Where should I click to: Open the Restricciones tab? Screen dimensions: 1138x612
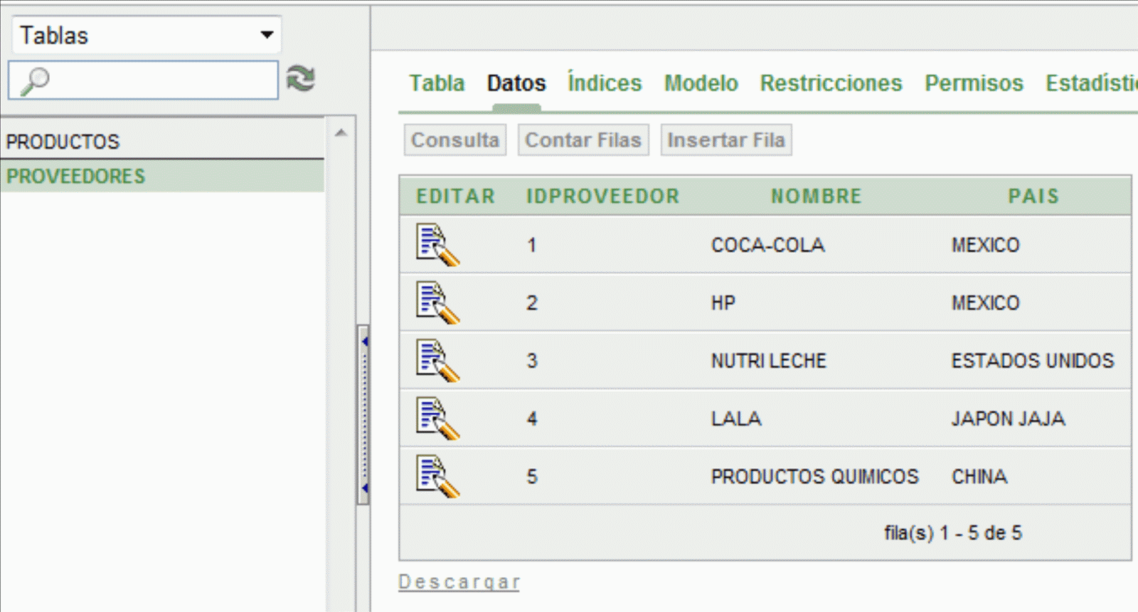(x=831, y=83)
